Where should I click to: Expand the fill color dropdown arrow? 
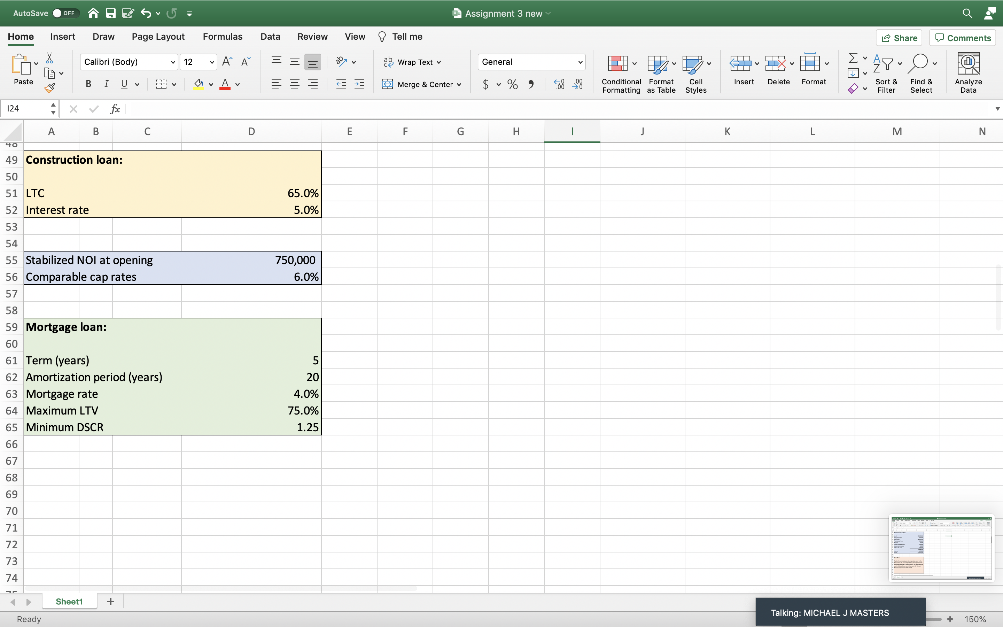pos(211,84)
